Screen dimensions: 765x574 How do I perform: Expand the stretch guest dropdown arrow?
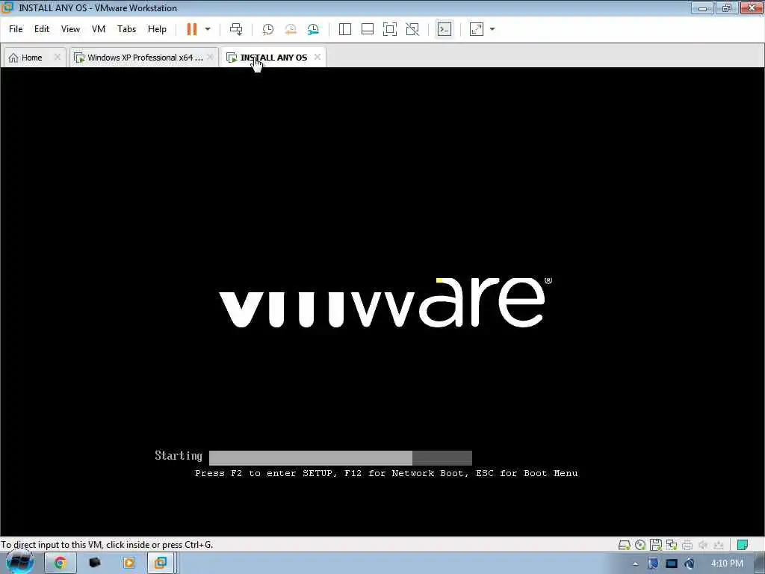click(x=492, y=29)
